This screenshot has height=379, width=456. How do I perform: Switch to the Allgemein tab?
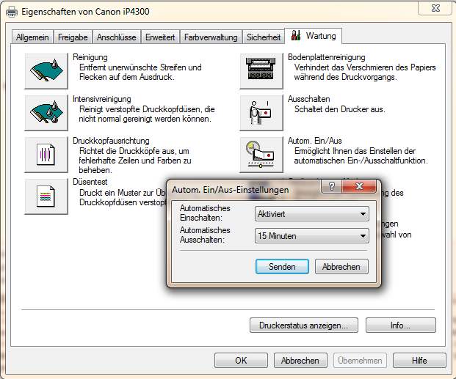[32, 37]
